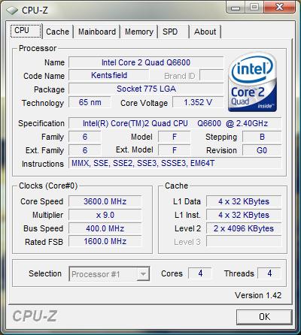Image resolution: width=301 pixels, height=335 pixels.
Task: Select the CPU tab
Action: coord(26,31)
